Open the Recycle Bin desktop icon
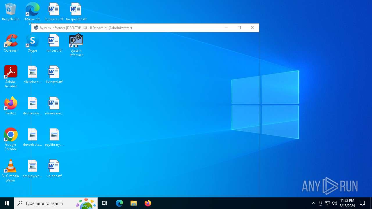 11,12
